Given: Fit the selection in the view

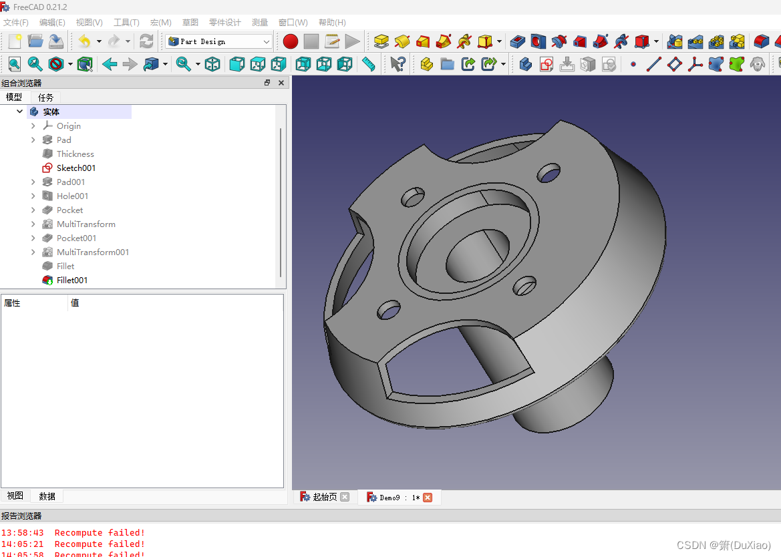Looking at the screenshot, I should pos(35,64).
